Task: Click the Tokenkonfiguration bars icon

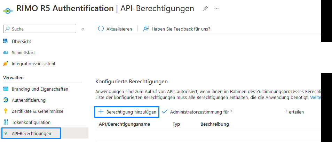Action: tap(6, 122)
